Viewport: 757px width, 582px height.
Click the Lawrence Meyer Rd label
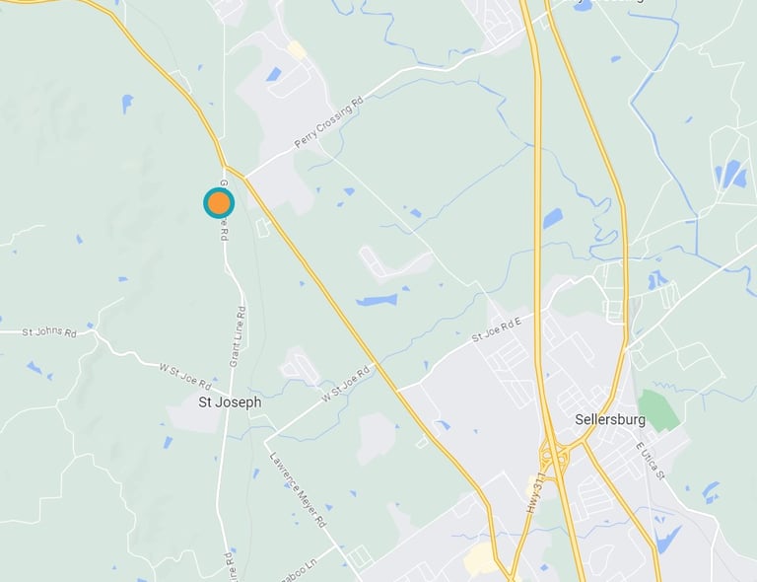[x=298, y=489]
